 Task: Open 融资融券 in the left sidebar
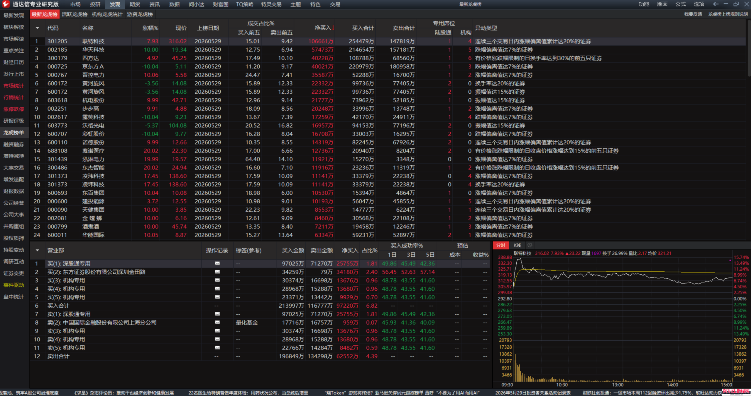[x=14, y=144]
